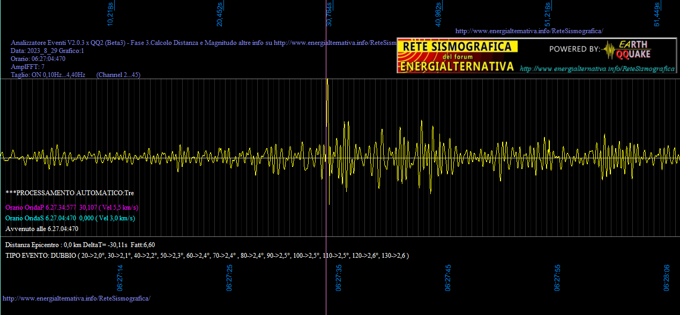This screenshot has width=680, height=315.
Task: Click the 10,218s time axis label
Action: point(110,14)
